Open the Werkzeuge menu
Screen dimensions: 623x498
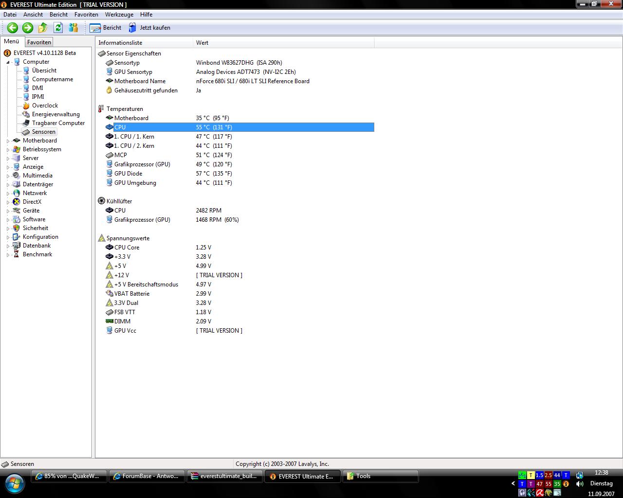[119, 15]
